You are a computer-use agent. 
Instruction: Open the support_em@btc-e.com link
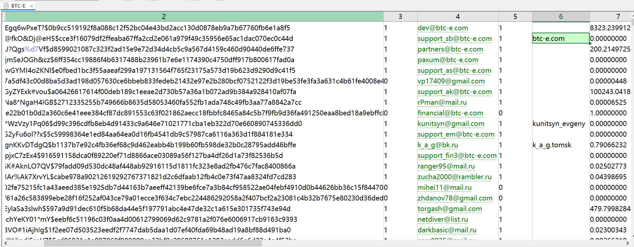(456, 134)
